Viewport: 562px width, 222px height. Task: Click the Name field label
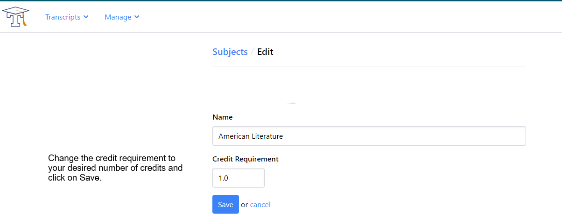coord(222,117)
